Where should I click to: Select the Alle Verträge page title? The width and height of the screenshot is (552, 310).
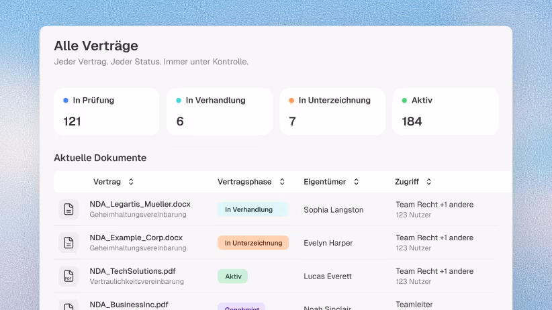coord(96,46)
